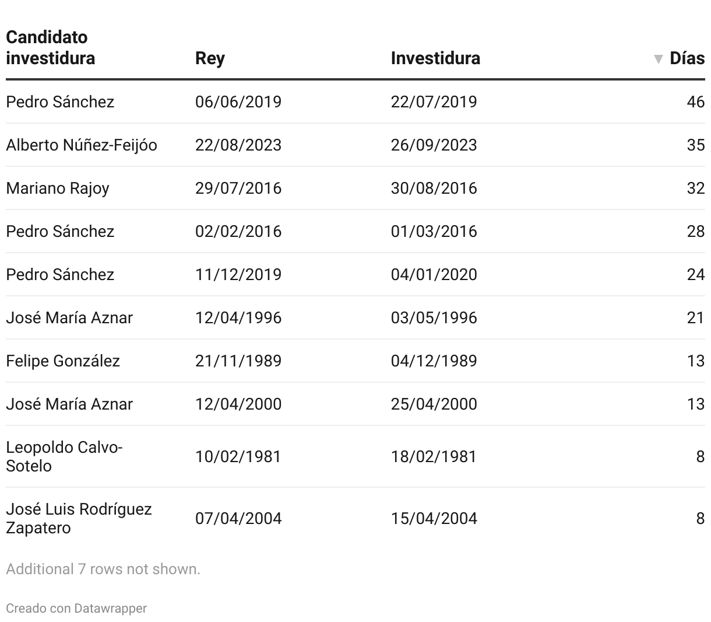Click the date 06/06/2019 in Rey column
Screen dimensions: 711x622
pos(238,102)
